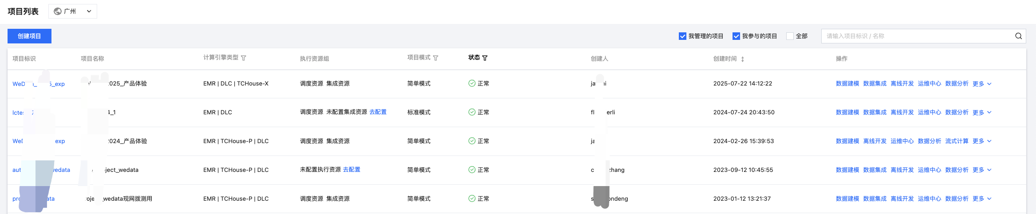Click 去配置 link next to 未配置集成资源
This screenshot has height=214, width=1036.
378,112
